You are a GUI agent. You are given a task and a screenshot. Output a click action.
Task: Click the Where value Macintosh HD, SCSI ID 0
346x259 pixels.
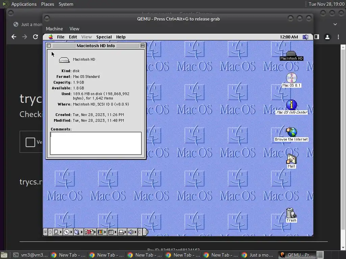[101, 105]
